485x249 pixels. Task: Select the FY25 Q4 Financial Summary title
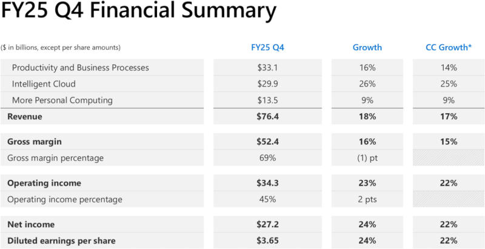139,12
